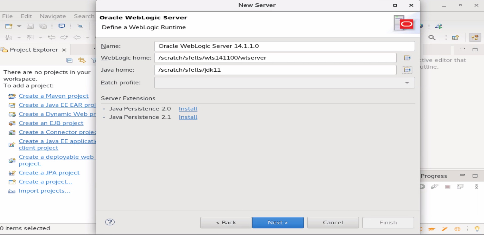
Task: Open the Navigate menu
Action: 53,16
